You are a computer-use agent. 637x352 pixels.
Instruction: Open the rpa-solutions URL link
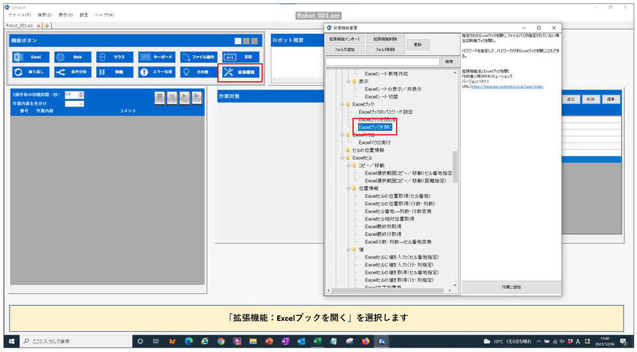507,87
